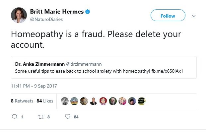Expand the tweet options chevron
Viewport: 206px width, 132px height.
tap(194, 16)
